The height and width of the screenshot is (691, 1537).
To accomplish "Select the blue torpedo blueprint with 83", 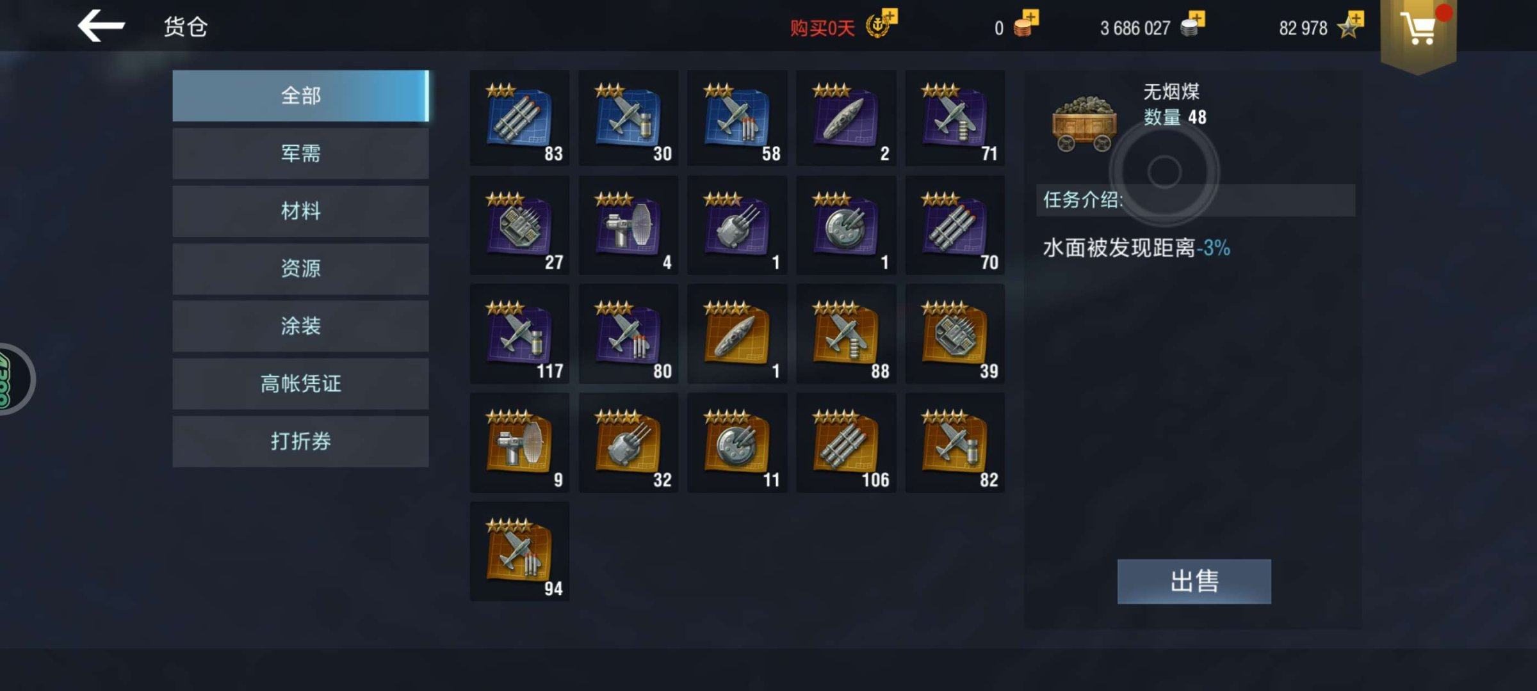I will click(519, 118).
